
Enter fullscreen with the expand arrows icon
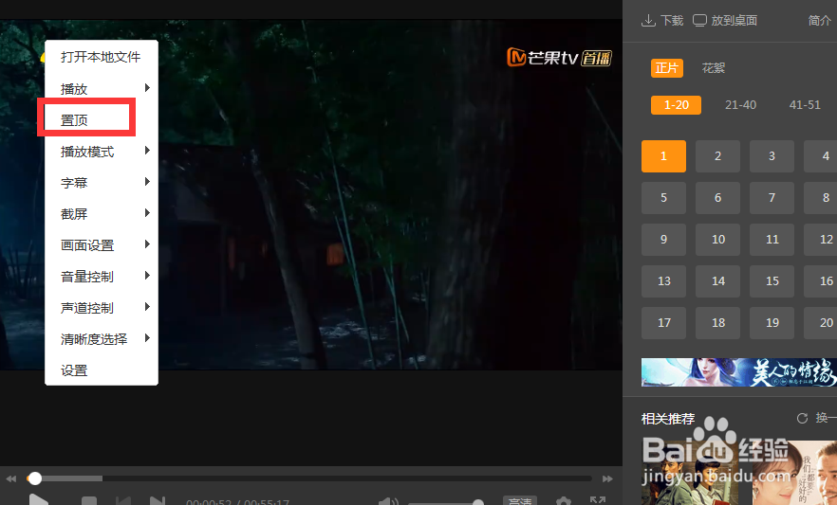tap(598, 501)
